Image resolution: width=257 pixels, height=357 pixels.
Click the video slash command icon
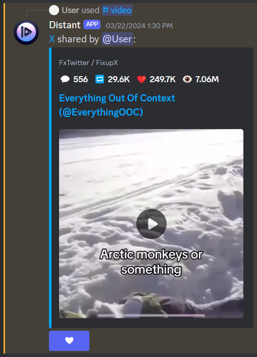tap(106, 10)
